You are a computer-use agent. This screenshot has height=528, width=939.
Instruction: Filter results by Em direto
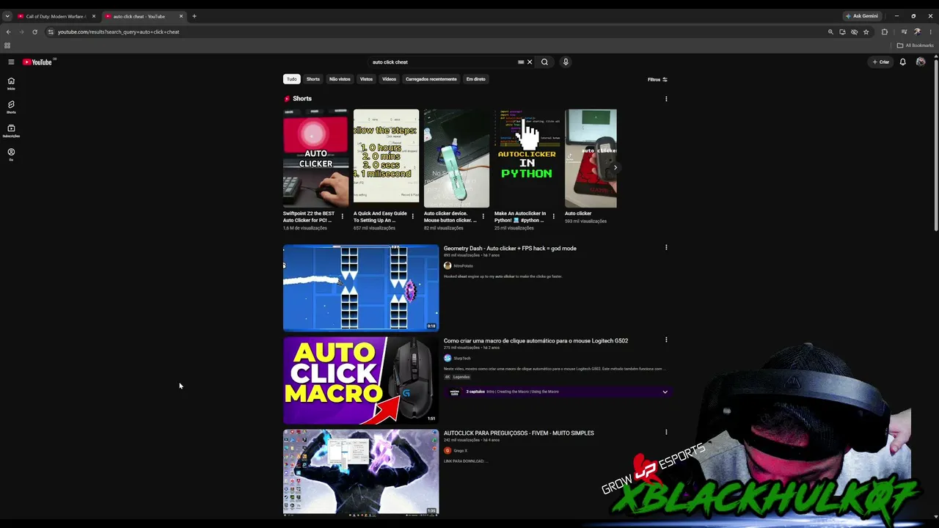tap(476, 79)
